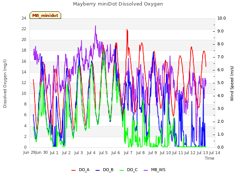
Task: Click the DO_C green legend swatch
Action: tap(122, 170)
